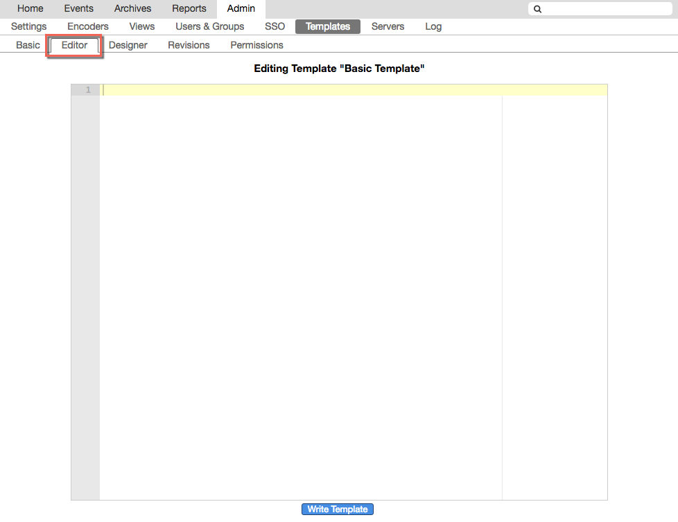
Task: Open the Servers section
Action: (388, 27)
